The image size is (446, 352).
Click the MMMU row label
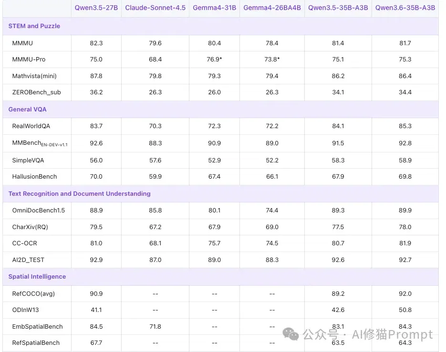22,43
